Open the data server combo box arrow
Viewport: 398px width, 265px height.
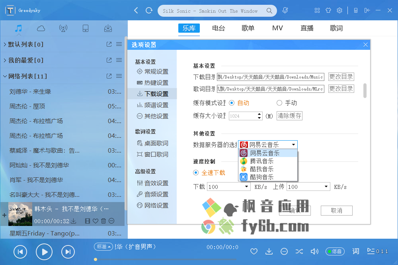point(293,145)
